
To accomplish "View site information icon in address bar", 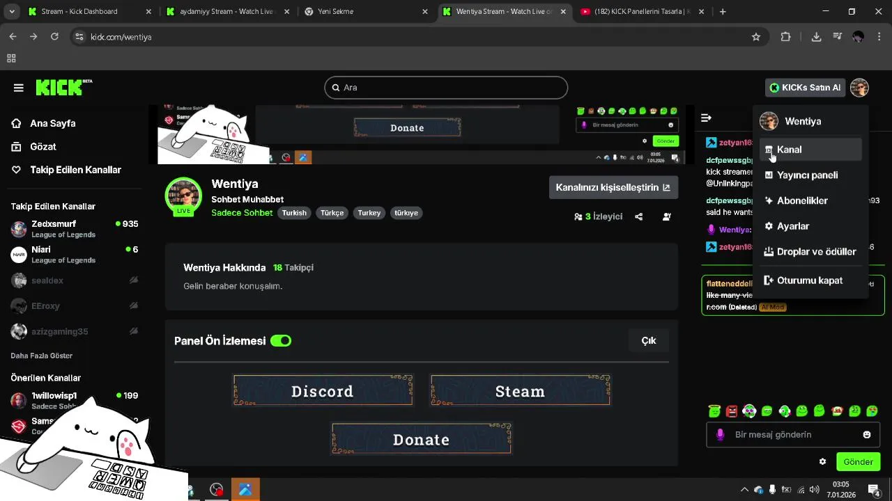I will tap(79, 37).
